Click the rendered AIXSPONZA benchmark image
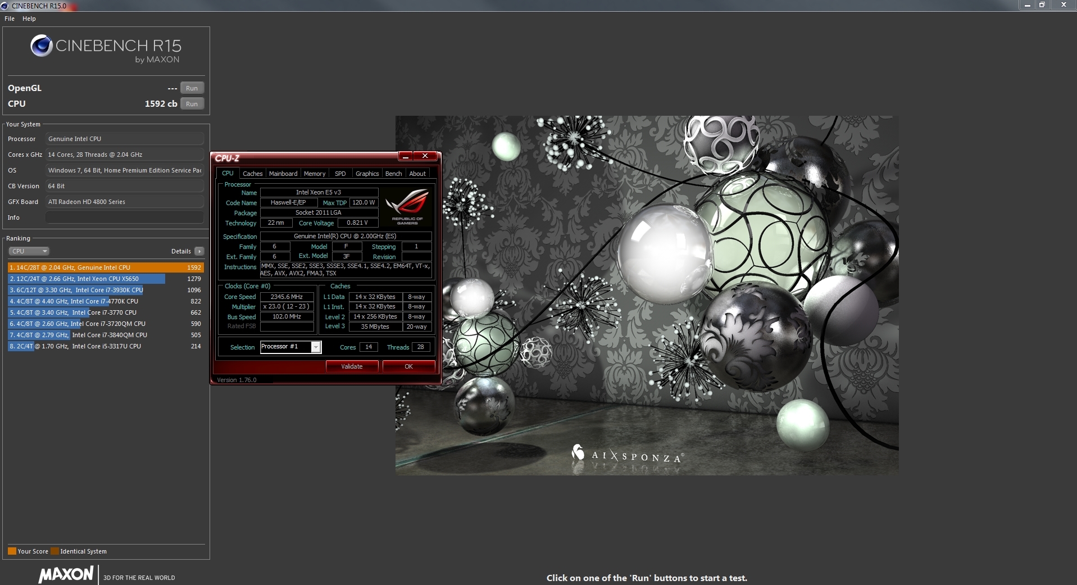The image size is (1077, 585). (647, 295)
